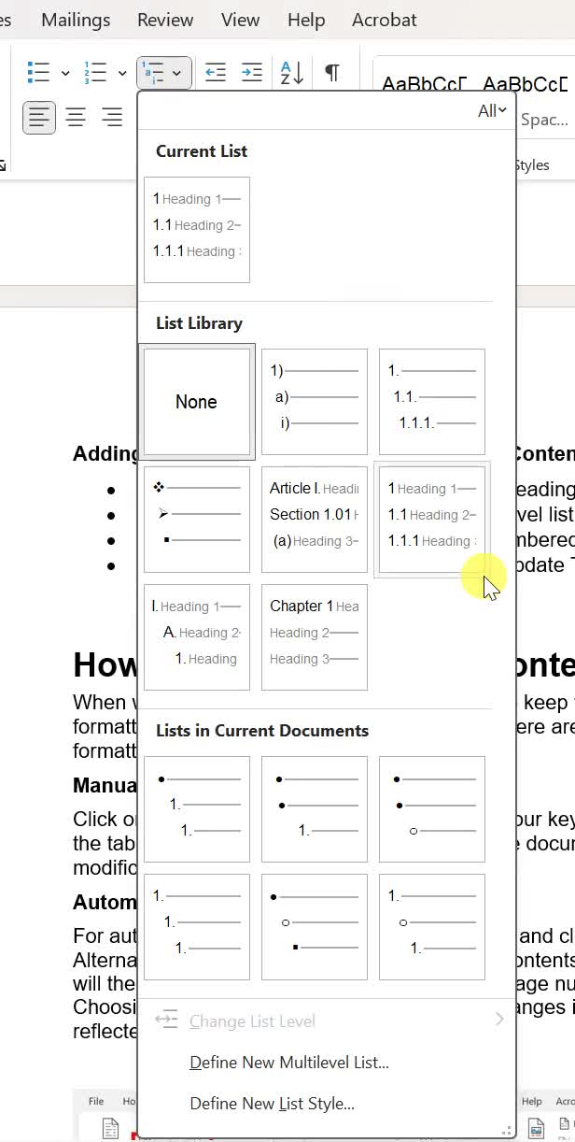Screen dimensions: 575x1142
Task: Click Increase Indent icon
Action: pos(252,72)
